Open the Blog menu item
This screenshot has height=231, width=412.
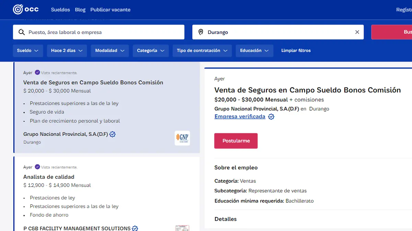pos(80,10)
